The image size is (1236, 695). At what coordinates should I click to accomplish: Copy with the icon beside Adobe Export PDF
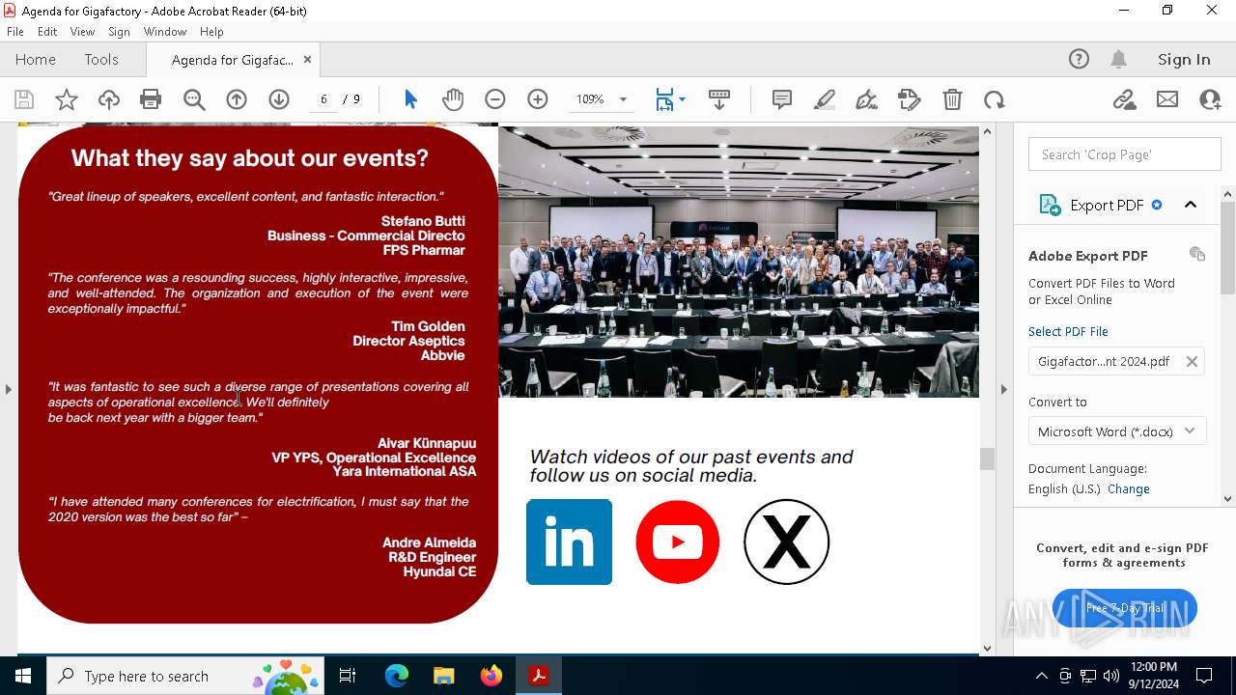coord(1197,254)
